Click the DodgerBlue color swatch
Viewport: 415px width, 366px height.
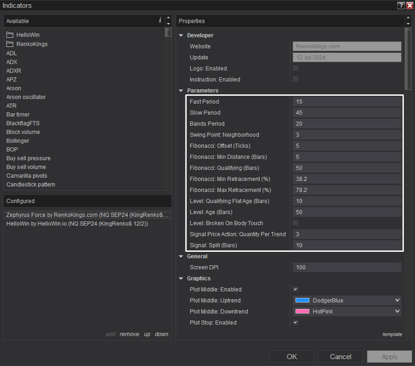(x=302, y=300)
